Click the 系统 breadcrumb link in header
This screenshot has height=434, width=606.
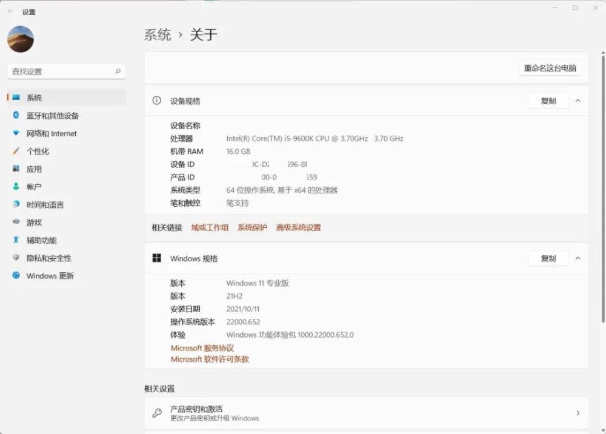[158, 35]
